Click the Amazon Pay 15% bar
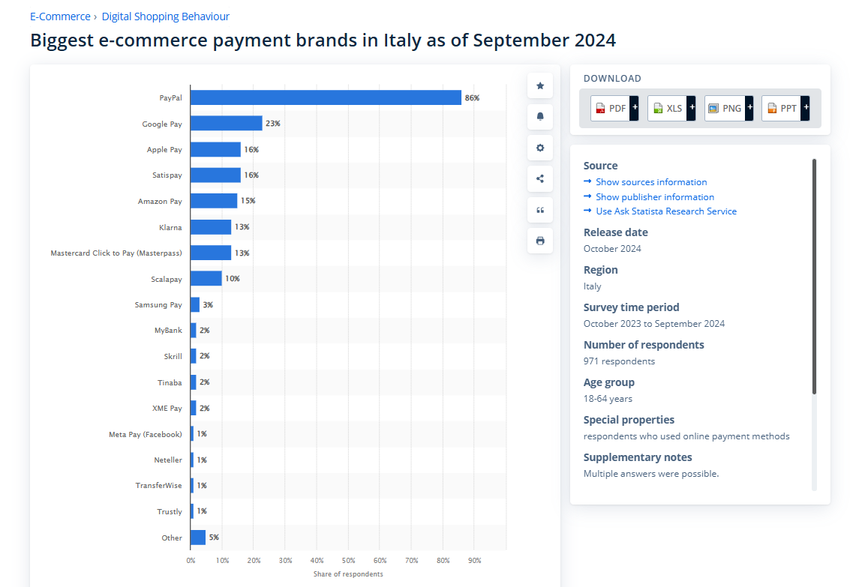 pos(214,201)
